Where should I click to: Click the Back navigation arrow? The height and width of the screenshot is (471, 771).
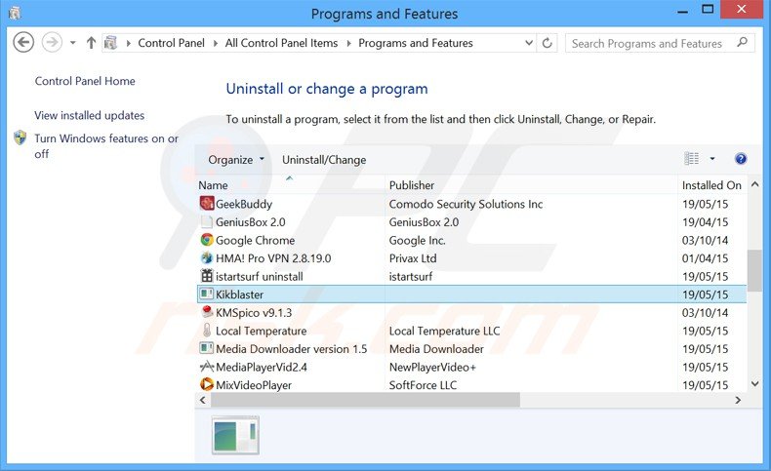[x=23, y=42]
